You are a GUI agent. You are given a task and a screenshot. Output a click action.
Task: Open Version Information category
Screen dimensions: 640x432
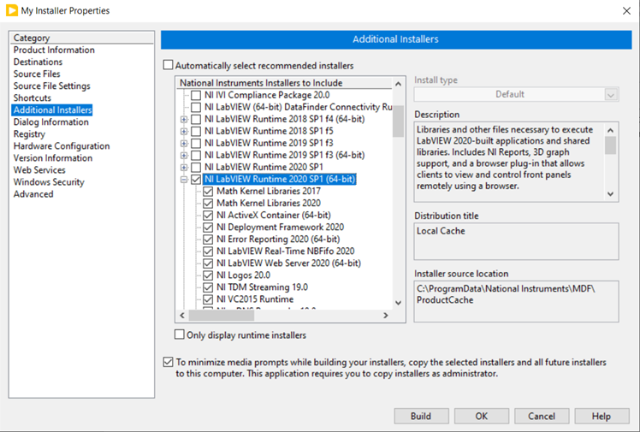click(53, 158)
